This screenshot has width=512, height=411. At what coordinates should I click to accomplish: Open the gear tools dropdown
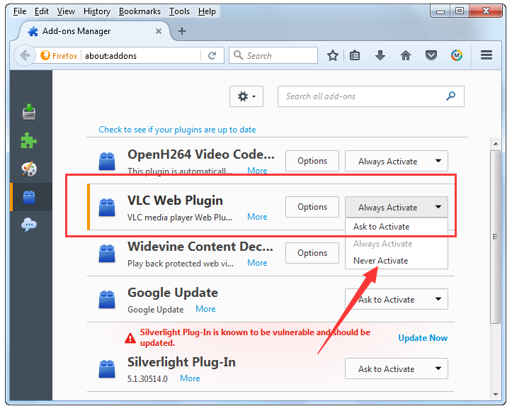click(x=246, y=96)
